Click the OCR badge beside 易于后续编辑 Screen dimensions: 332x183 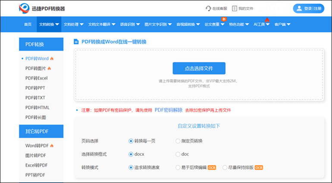212,168
